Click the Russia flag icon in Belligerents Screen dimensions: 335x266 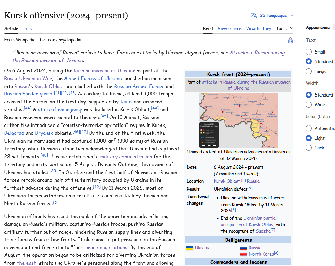pyautogui.click(x=244, y=248)
